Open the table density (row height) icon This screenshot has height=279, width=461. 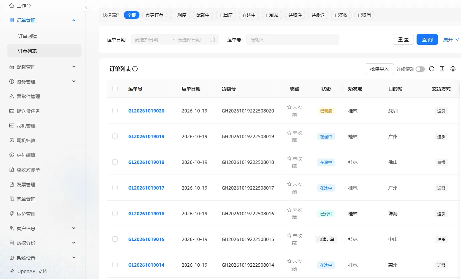tap(442, 69)
